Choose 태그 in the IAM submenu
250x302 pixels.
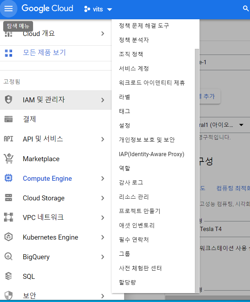pos(124,111)
